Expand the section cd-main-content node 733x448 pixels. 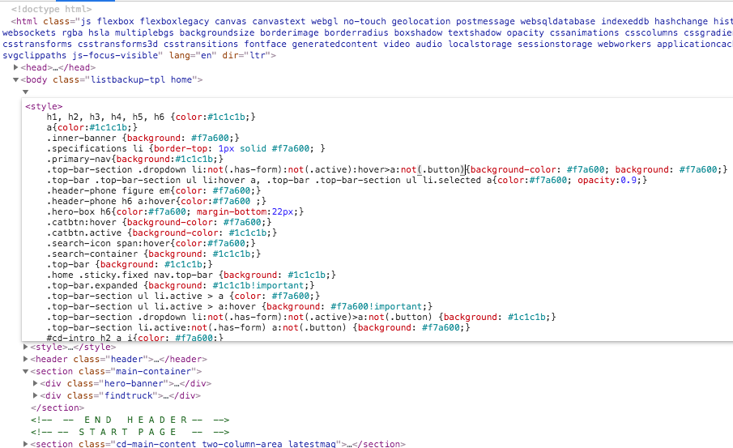pyautogui.click(x=26, y=445)
